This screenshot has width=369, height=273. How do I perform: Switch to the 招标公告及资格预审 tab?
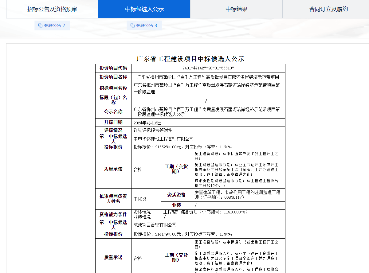click(x=52, y=9)
